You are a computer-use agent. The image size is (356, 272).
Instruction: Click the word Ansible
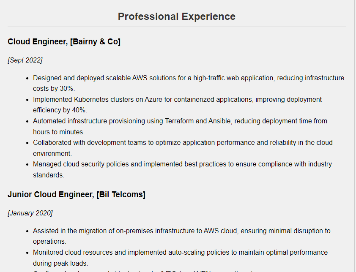[219, 121]
